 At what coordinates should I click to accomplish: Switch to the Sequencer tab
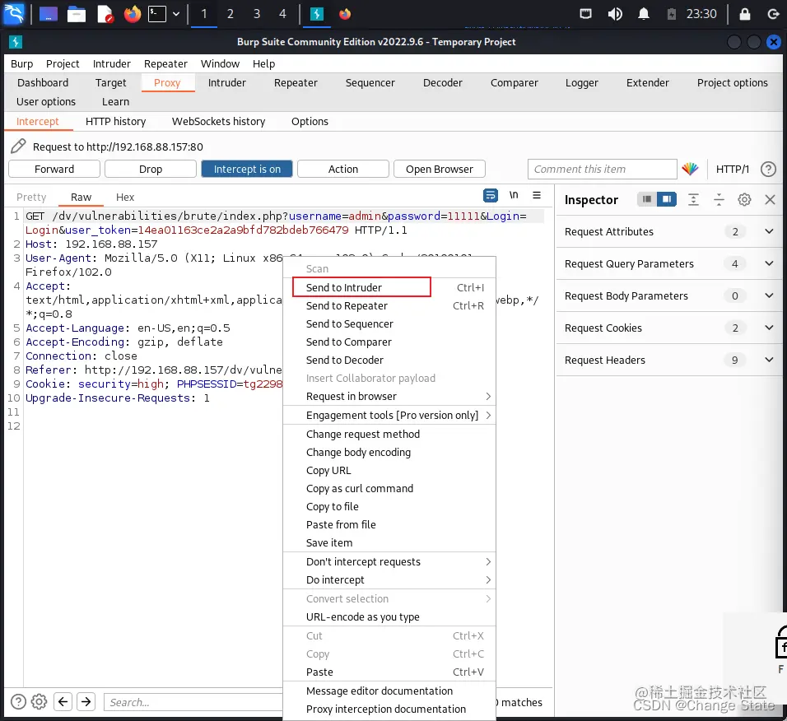(370, 83)
